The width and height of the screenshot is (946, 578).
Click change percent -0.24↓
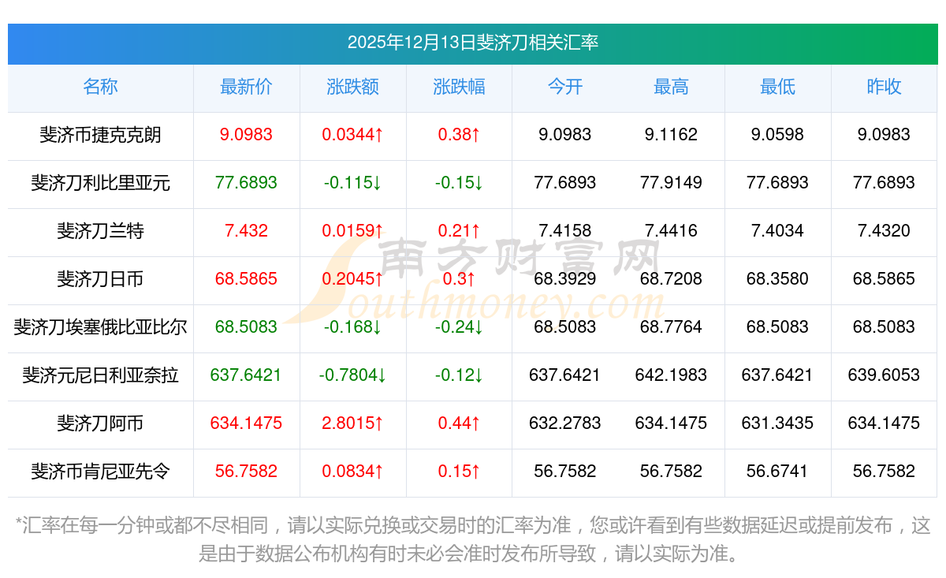pos(459,327)
